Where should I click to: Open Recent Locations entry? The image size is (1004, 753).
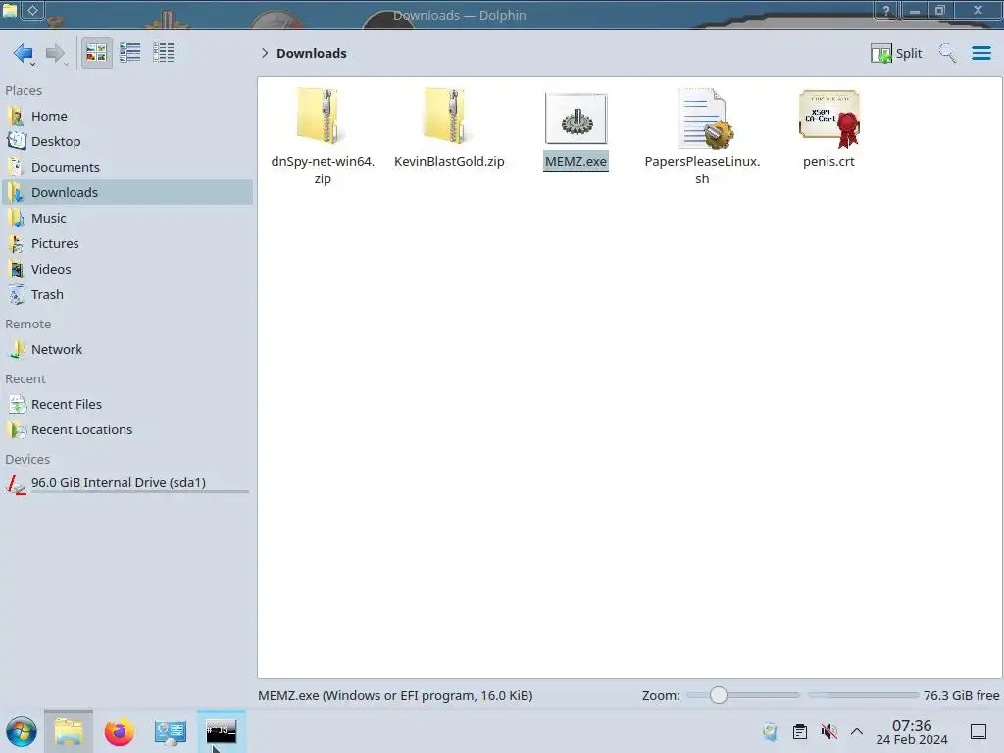pos(127,430)
